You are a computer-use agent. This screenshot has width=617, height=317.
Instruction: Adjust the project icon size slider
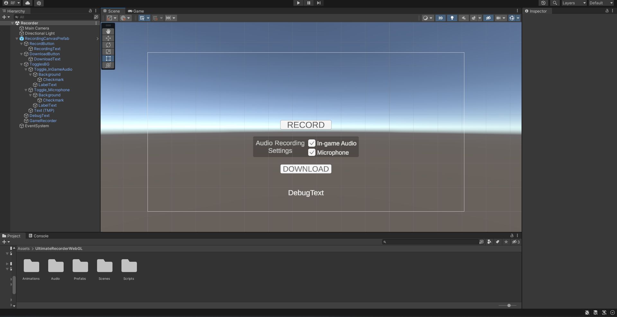click(509, 305)
